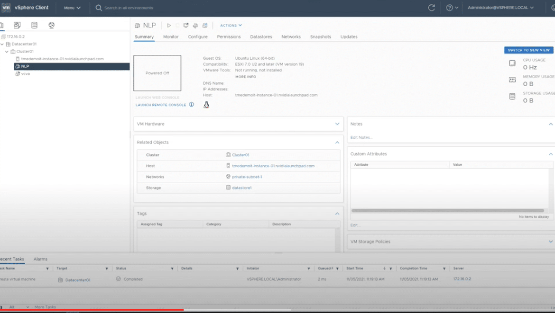Click the vm logo in the header
Screen dimensions: 555x313
(x=6, y=8)
